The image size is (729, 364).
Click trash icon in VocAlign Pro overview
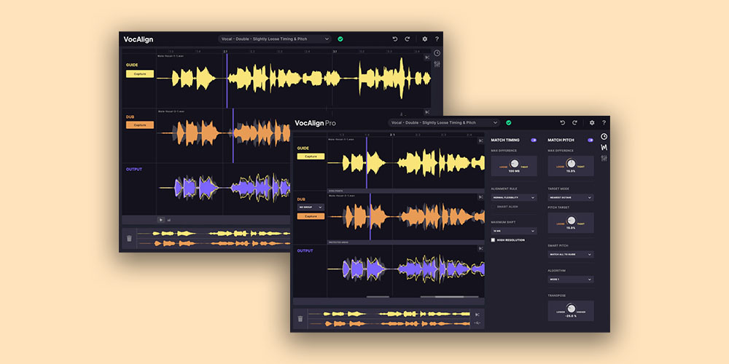pos(300,319)
